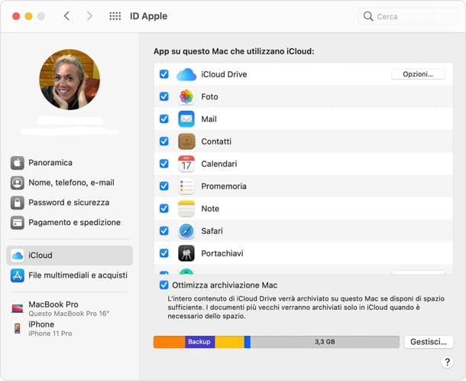Screen dimensions: 466x381
Task: Click the card icon beside Pagamento e spedizione
Action: click(x=18, y=223)
